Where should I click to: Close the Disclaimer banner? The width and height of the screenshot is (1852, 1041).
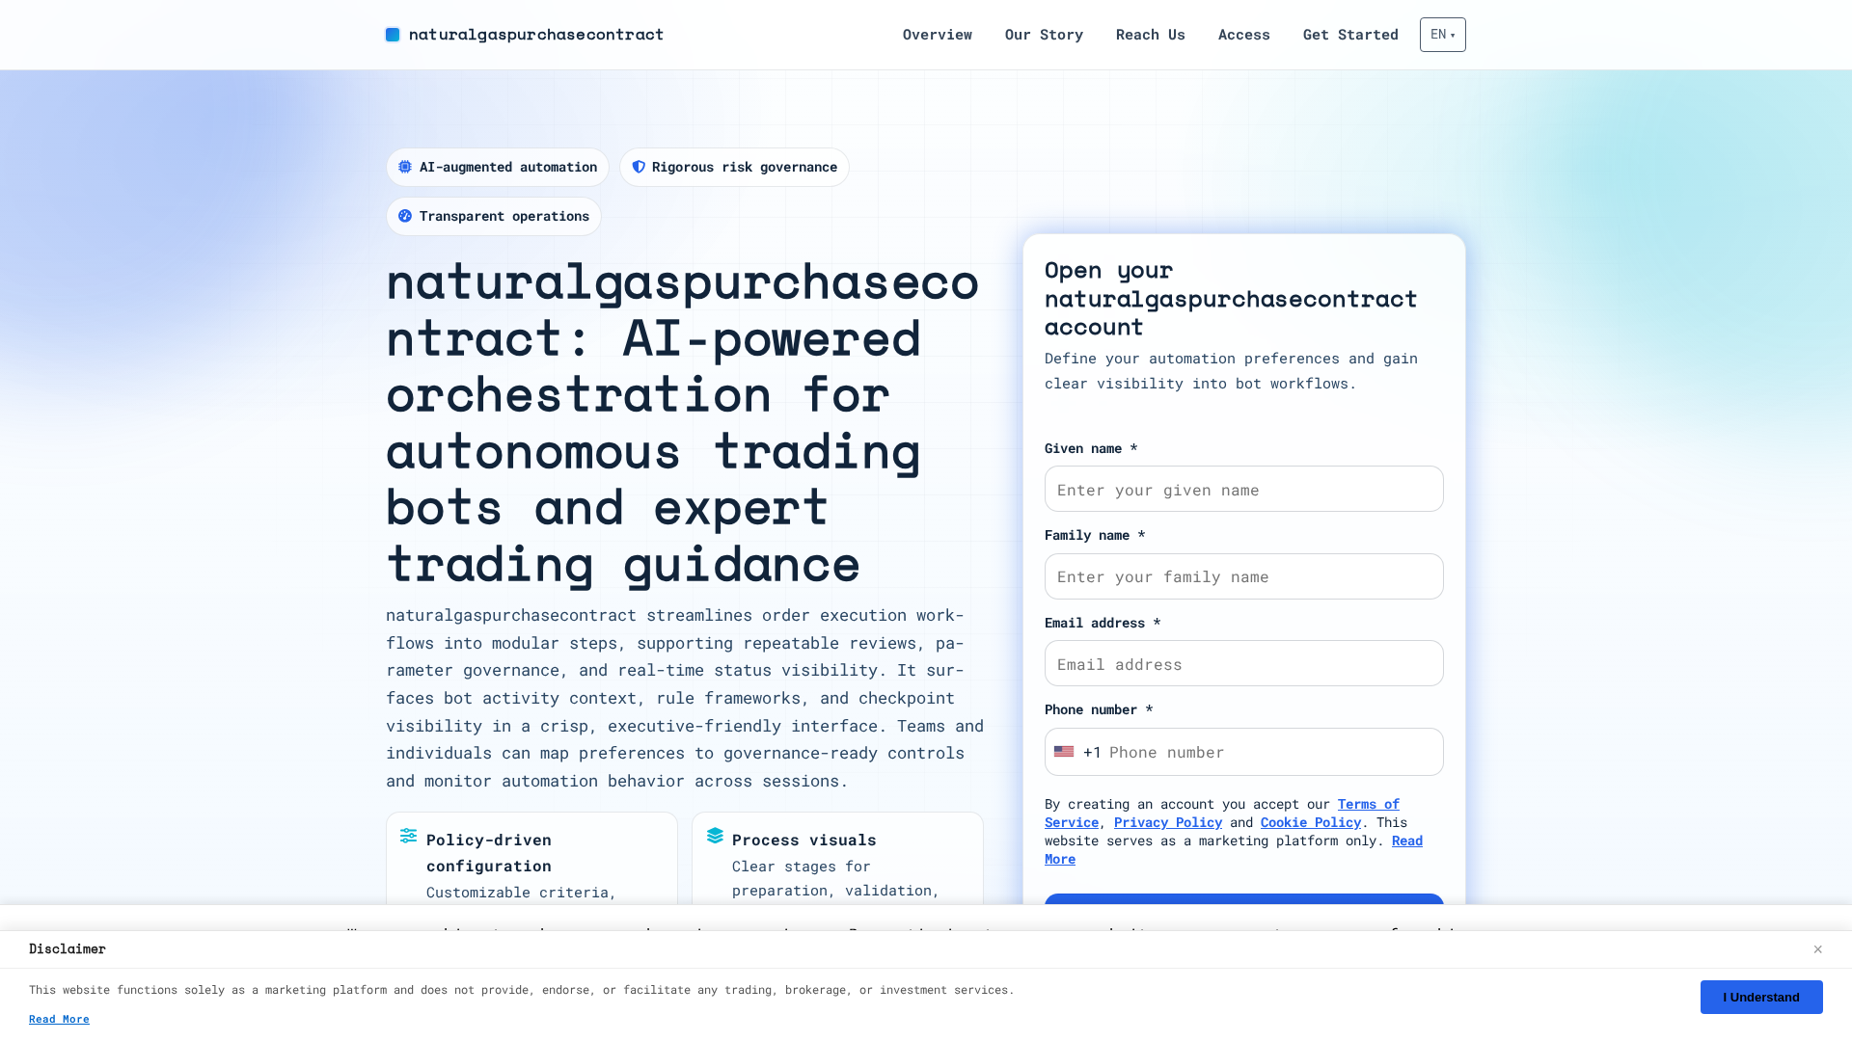(x=1818, y=949)
